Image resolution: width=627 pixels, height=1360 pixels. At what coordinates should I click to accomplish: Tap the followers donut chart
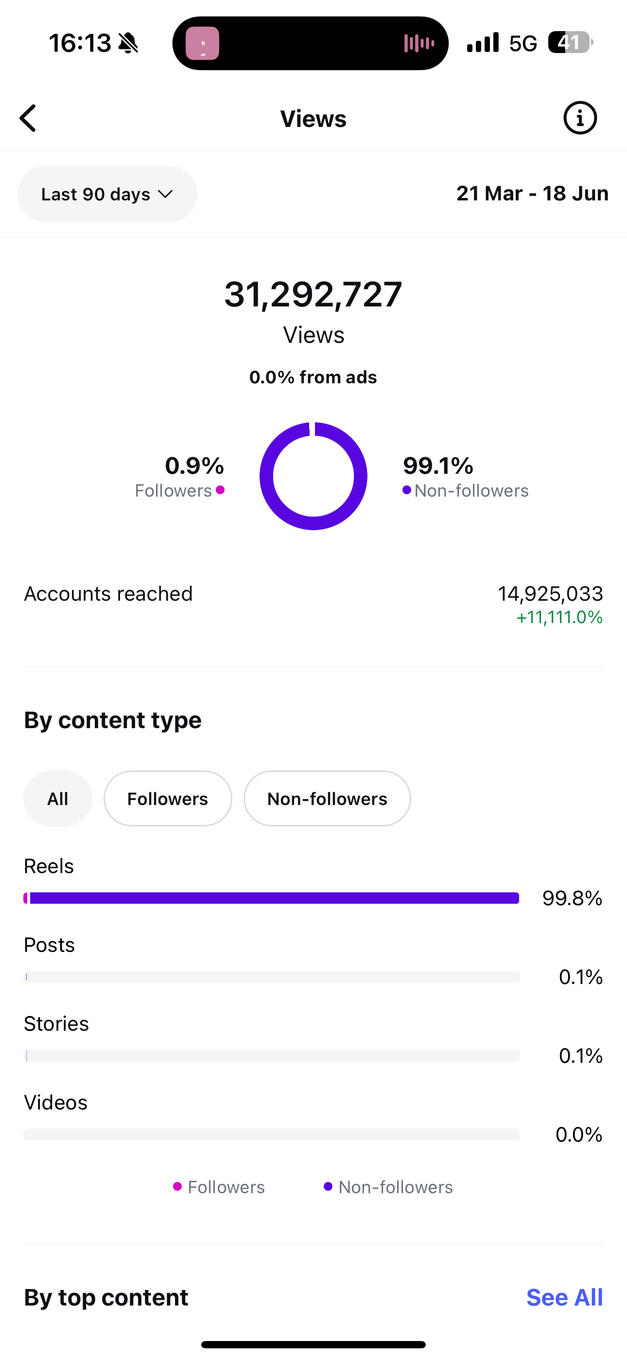(313, 476)
